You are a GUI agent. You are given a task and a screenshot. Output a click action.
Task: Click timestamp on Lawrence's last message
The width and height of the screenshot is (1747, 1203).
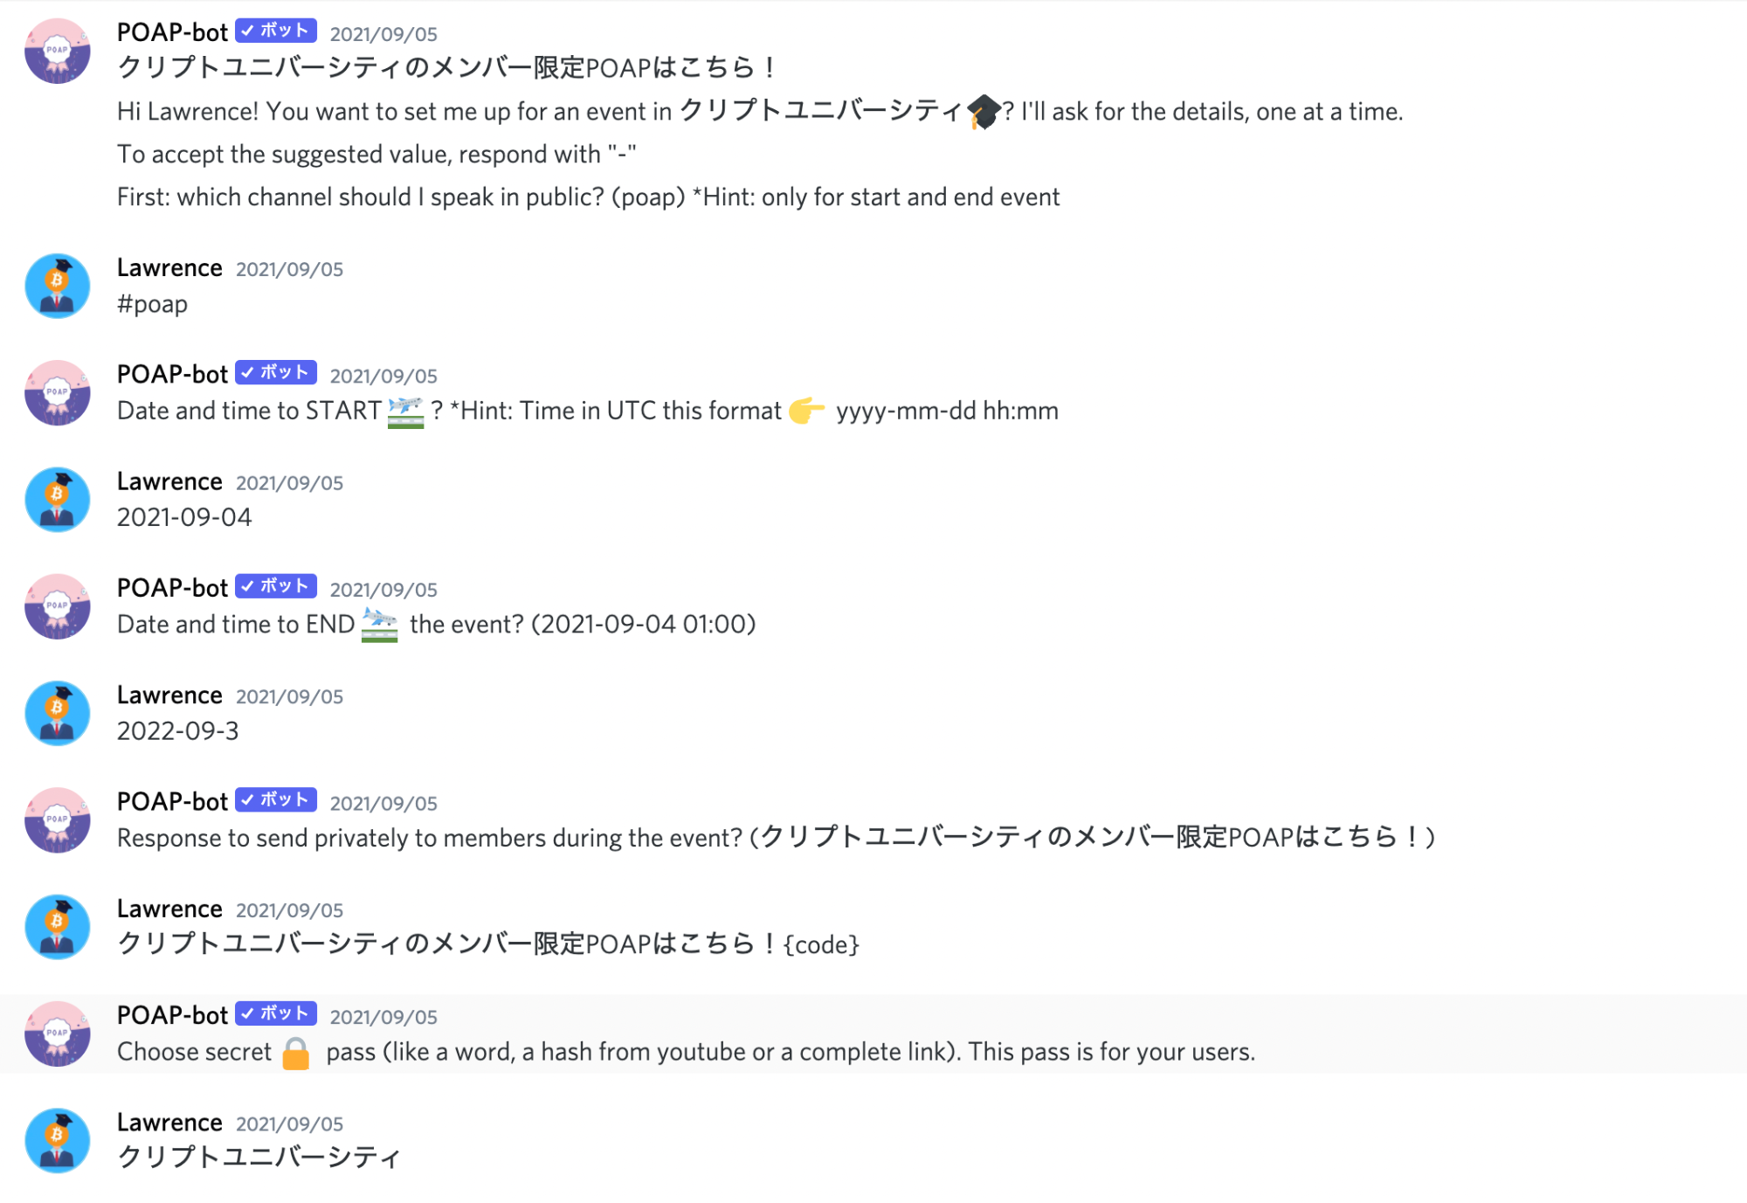pyautogui.click(x=289, y=1123)
